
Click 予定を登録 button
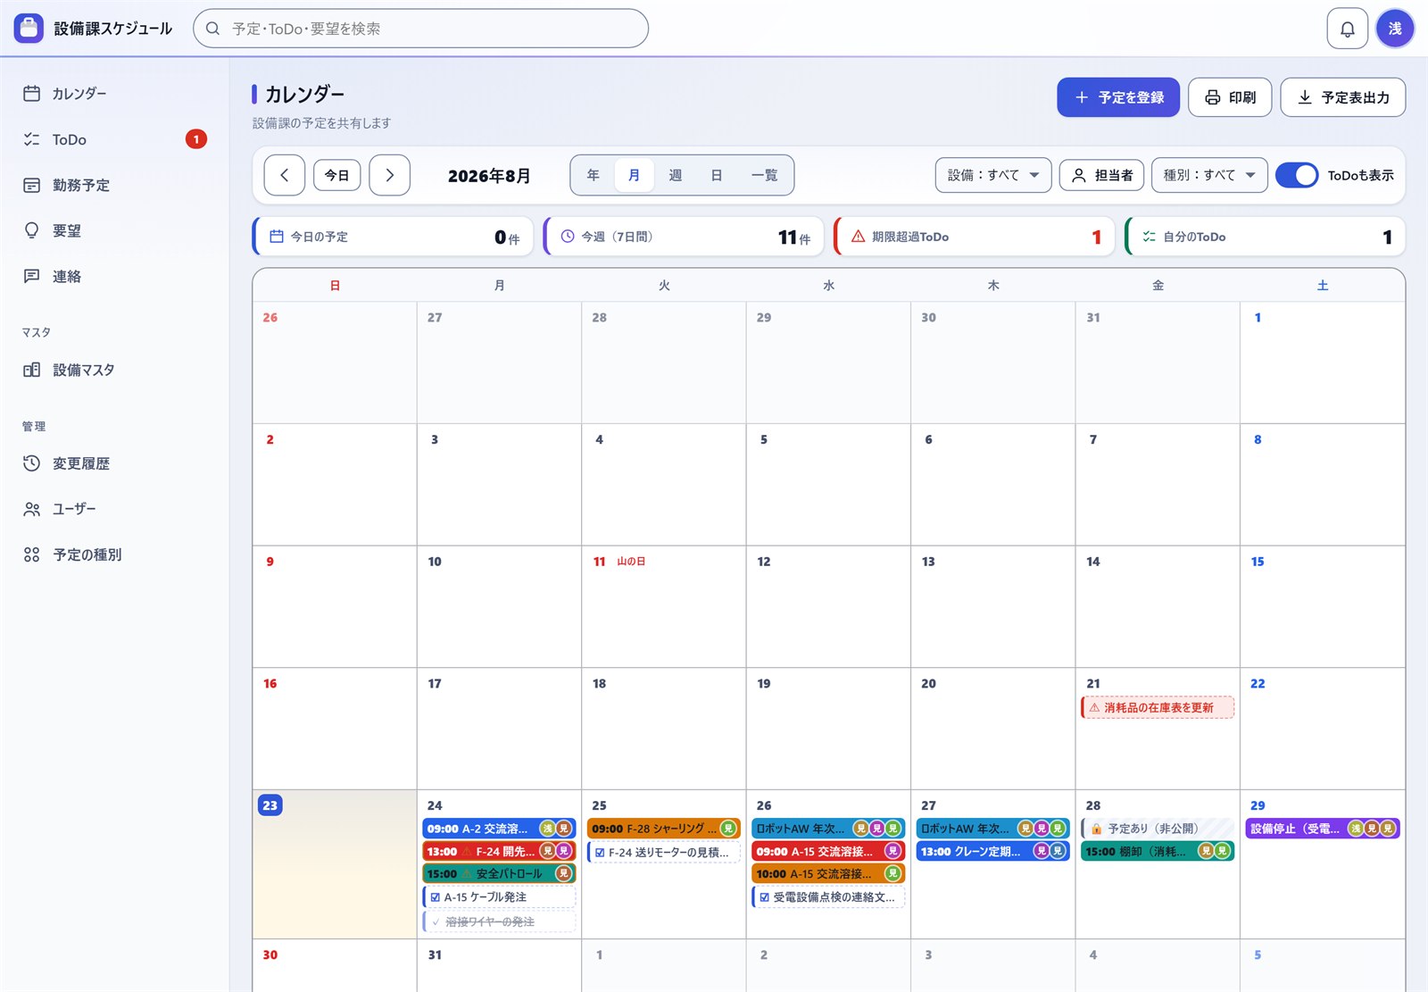pos(1118,97)
